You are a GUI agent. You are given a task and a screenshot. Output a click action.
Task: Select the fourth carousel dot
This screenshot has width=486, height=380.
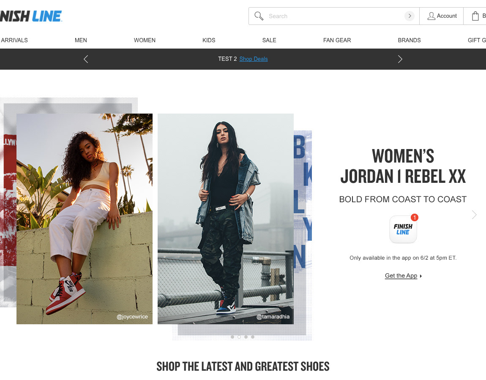click(253, 337)
